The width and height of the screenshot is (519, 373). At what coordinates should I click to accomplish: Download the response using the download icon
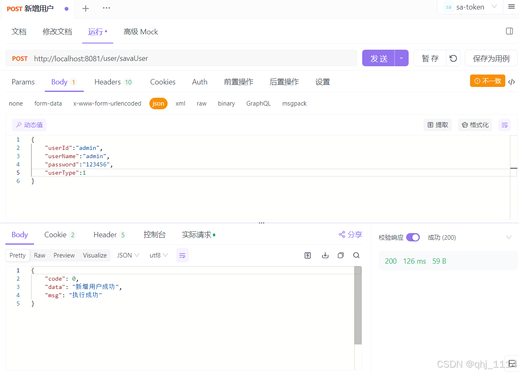(x=325, y=255)
